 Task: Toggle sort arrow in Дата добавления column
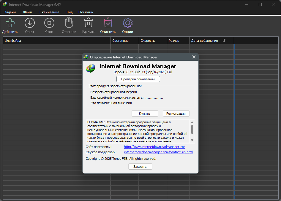tap(224, 41)
